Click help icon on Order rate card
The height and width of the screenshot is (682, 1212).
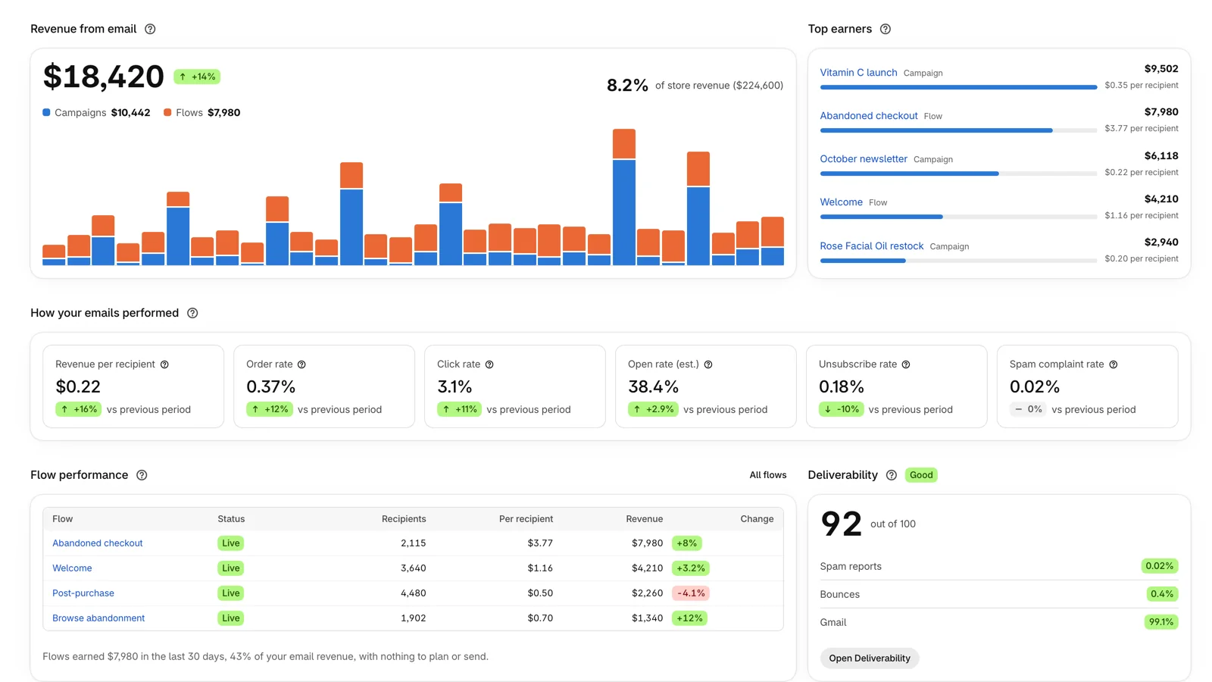tap(301, 364)
